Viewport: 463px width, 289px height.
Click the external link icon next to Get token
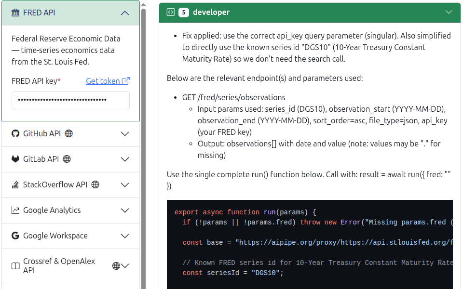pyautogui.click(x=126, y=80)
